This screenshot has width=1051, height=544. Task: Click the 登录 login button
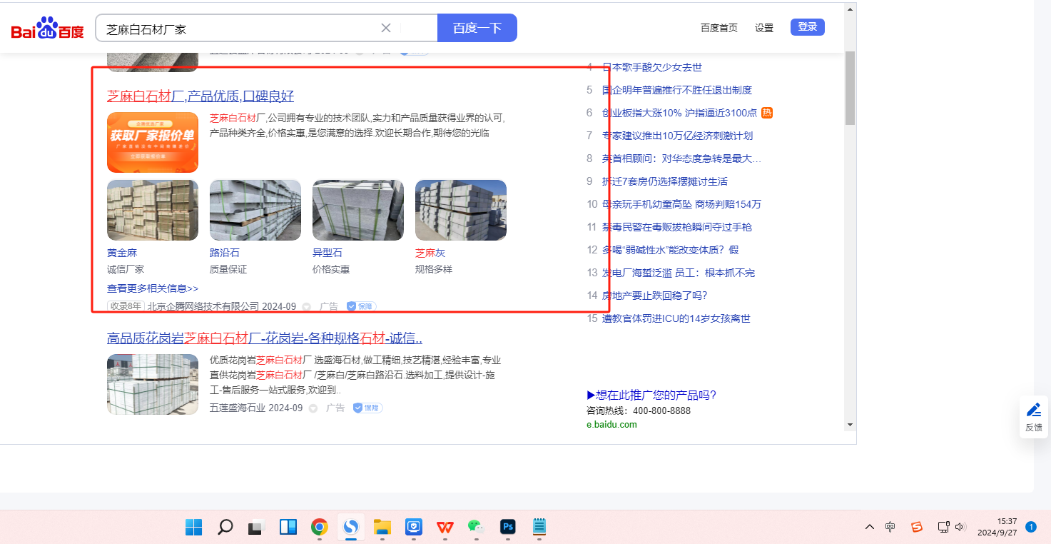807,27
